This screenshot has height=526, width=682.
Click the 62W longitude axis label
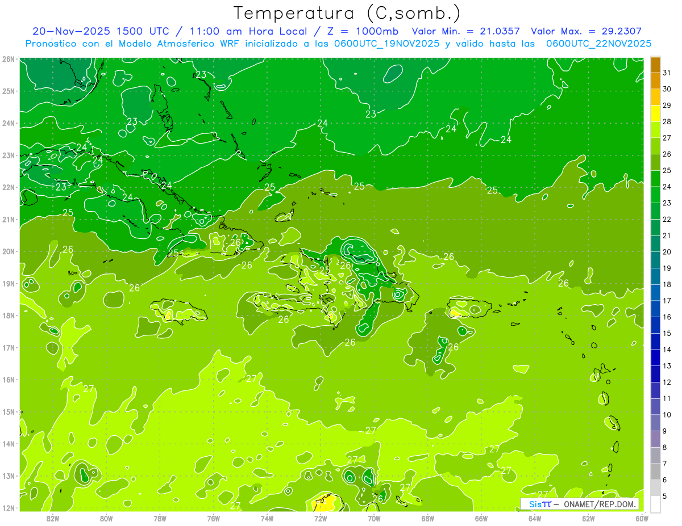[x=588, y=518]
